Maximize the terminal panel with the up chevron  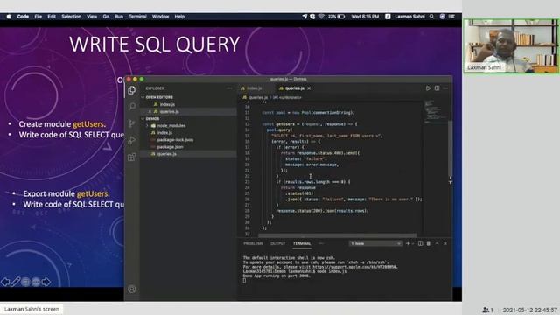tap(437, 243)
